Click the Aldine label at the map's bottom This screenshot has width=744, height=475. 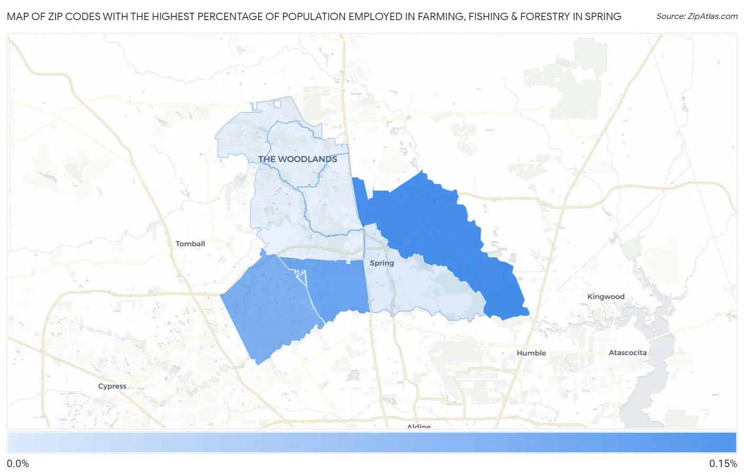click(x=419, y=426)
